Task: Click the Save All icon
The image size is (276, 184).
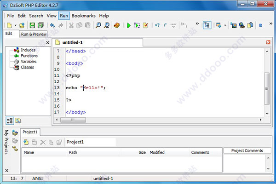Action: 40,25
